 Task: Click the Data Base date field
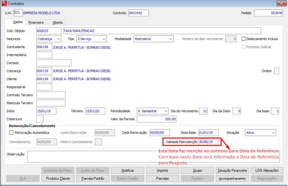[x=208, y=132]
